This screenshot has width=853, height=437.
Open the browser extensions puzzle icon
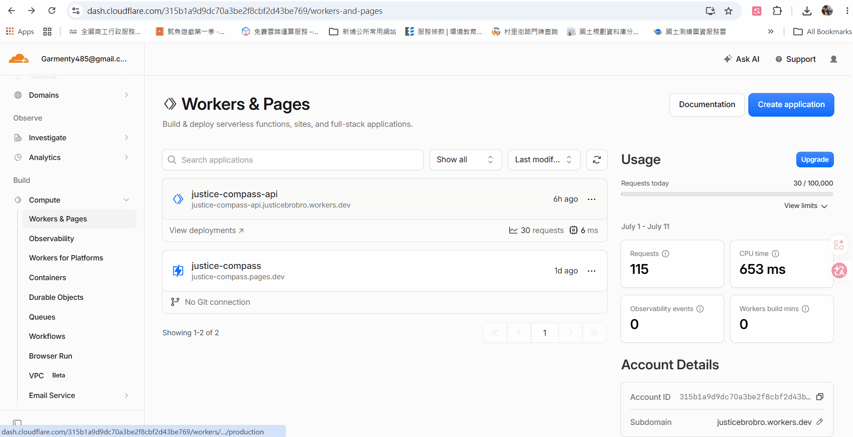point(777,11)
